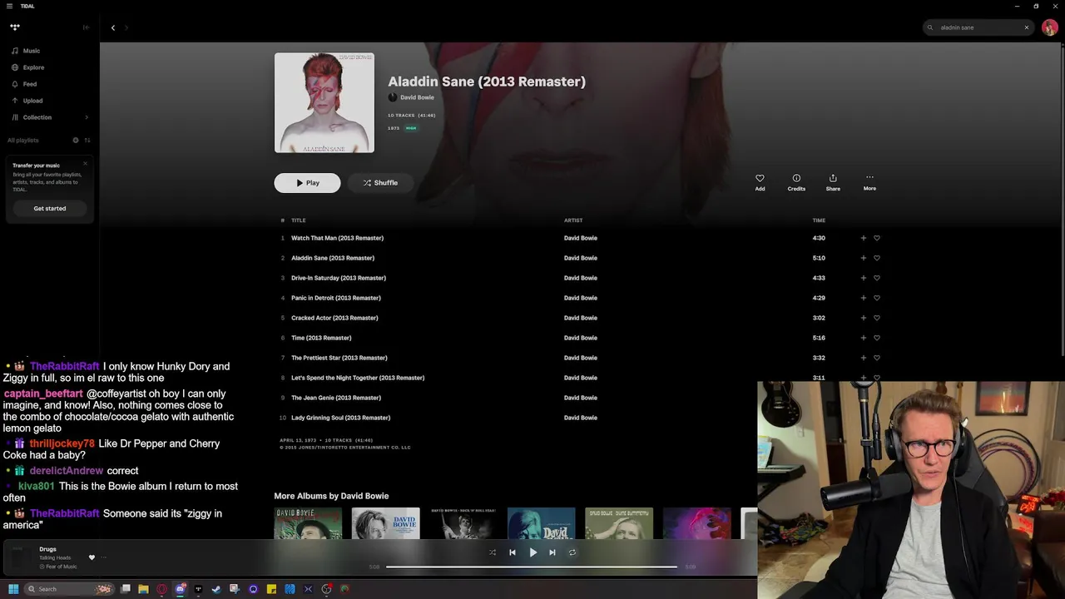Create a new playlist with the plus icon
Image resolution: width=1065 pixels, height=599 pixels.
(76, 140)
